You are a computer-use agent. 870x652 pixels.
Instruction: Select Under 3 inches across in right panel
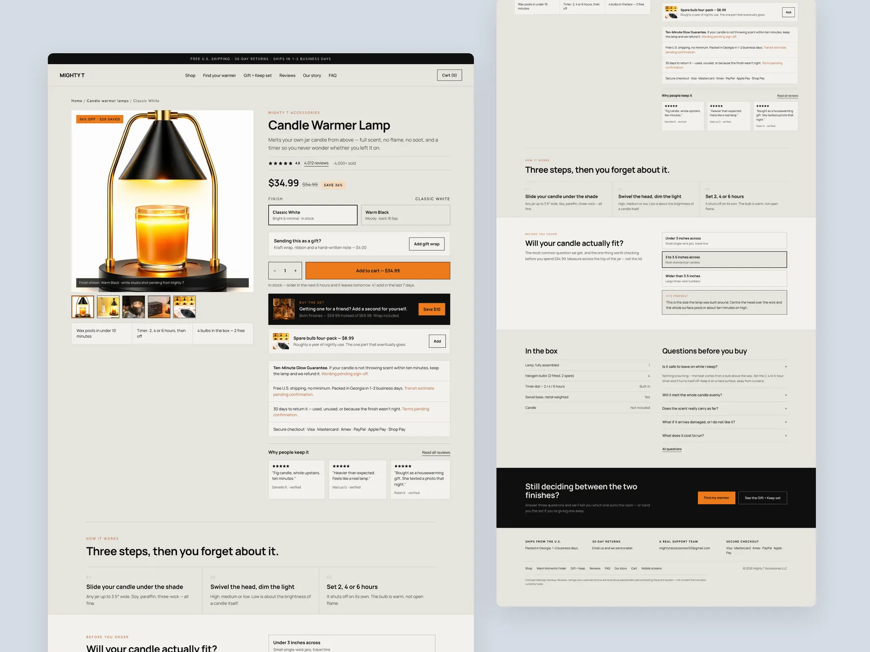click(724, 241)
